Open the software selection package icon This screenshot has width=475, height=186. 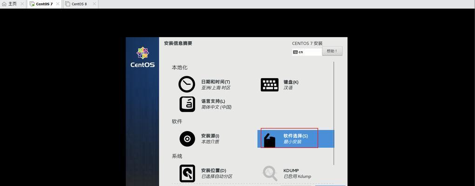[270, 140]
